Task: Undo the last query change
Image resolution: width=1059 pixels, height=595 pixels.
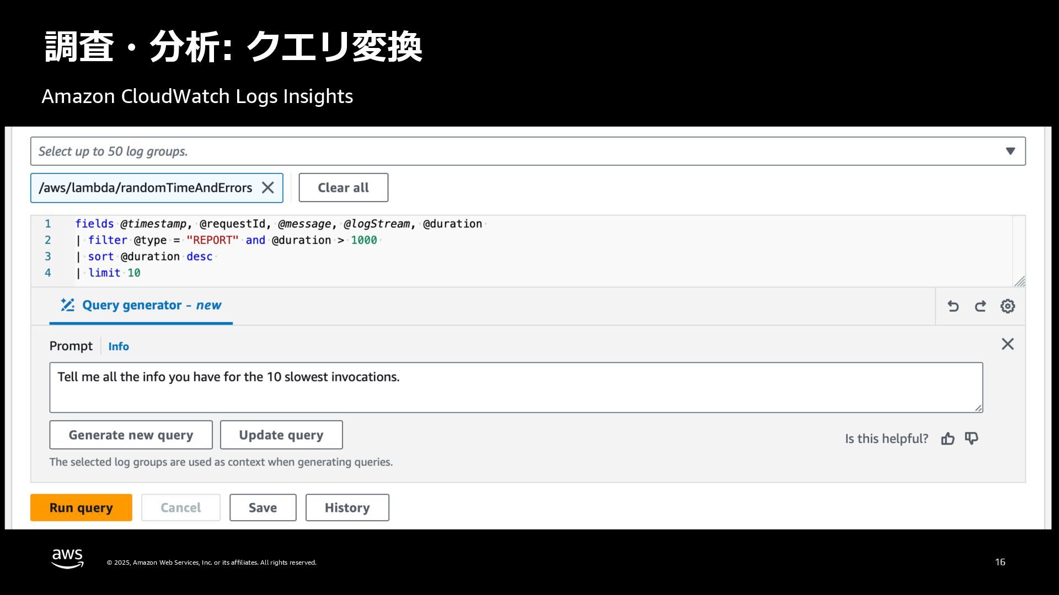Action: (953, 306)
